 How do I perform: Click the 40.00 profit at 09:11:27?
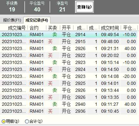130,104
